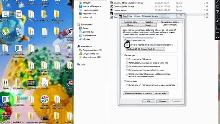Image resolution: width=220 pixels, height=124 pixels.
Task: Open the HTML file icon on desktop
Action: [x=45, y=84]
